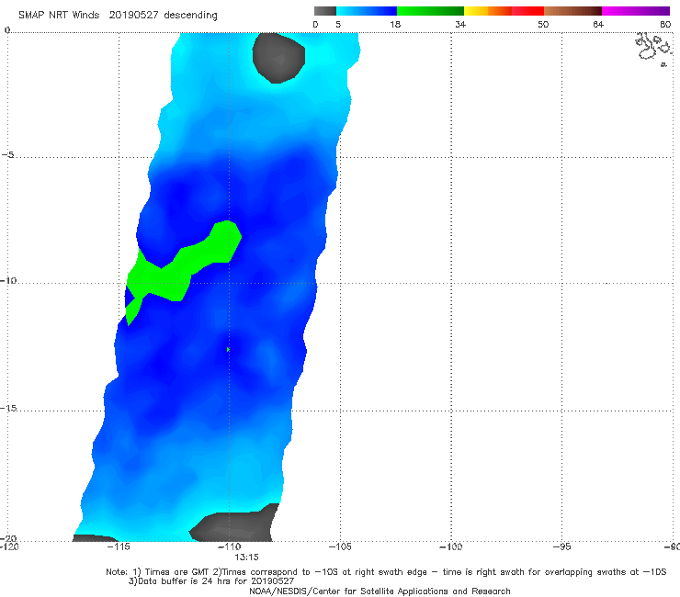This screenshot has width=680, height=597.
Task: Click the longitude label '-105'
Action: (340, 546)
